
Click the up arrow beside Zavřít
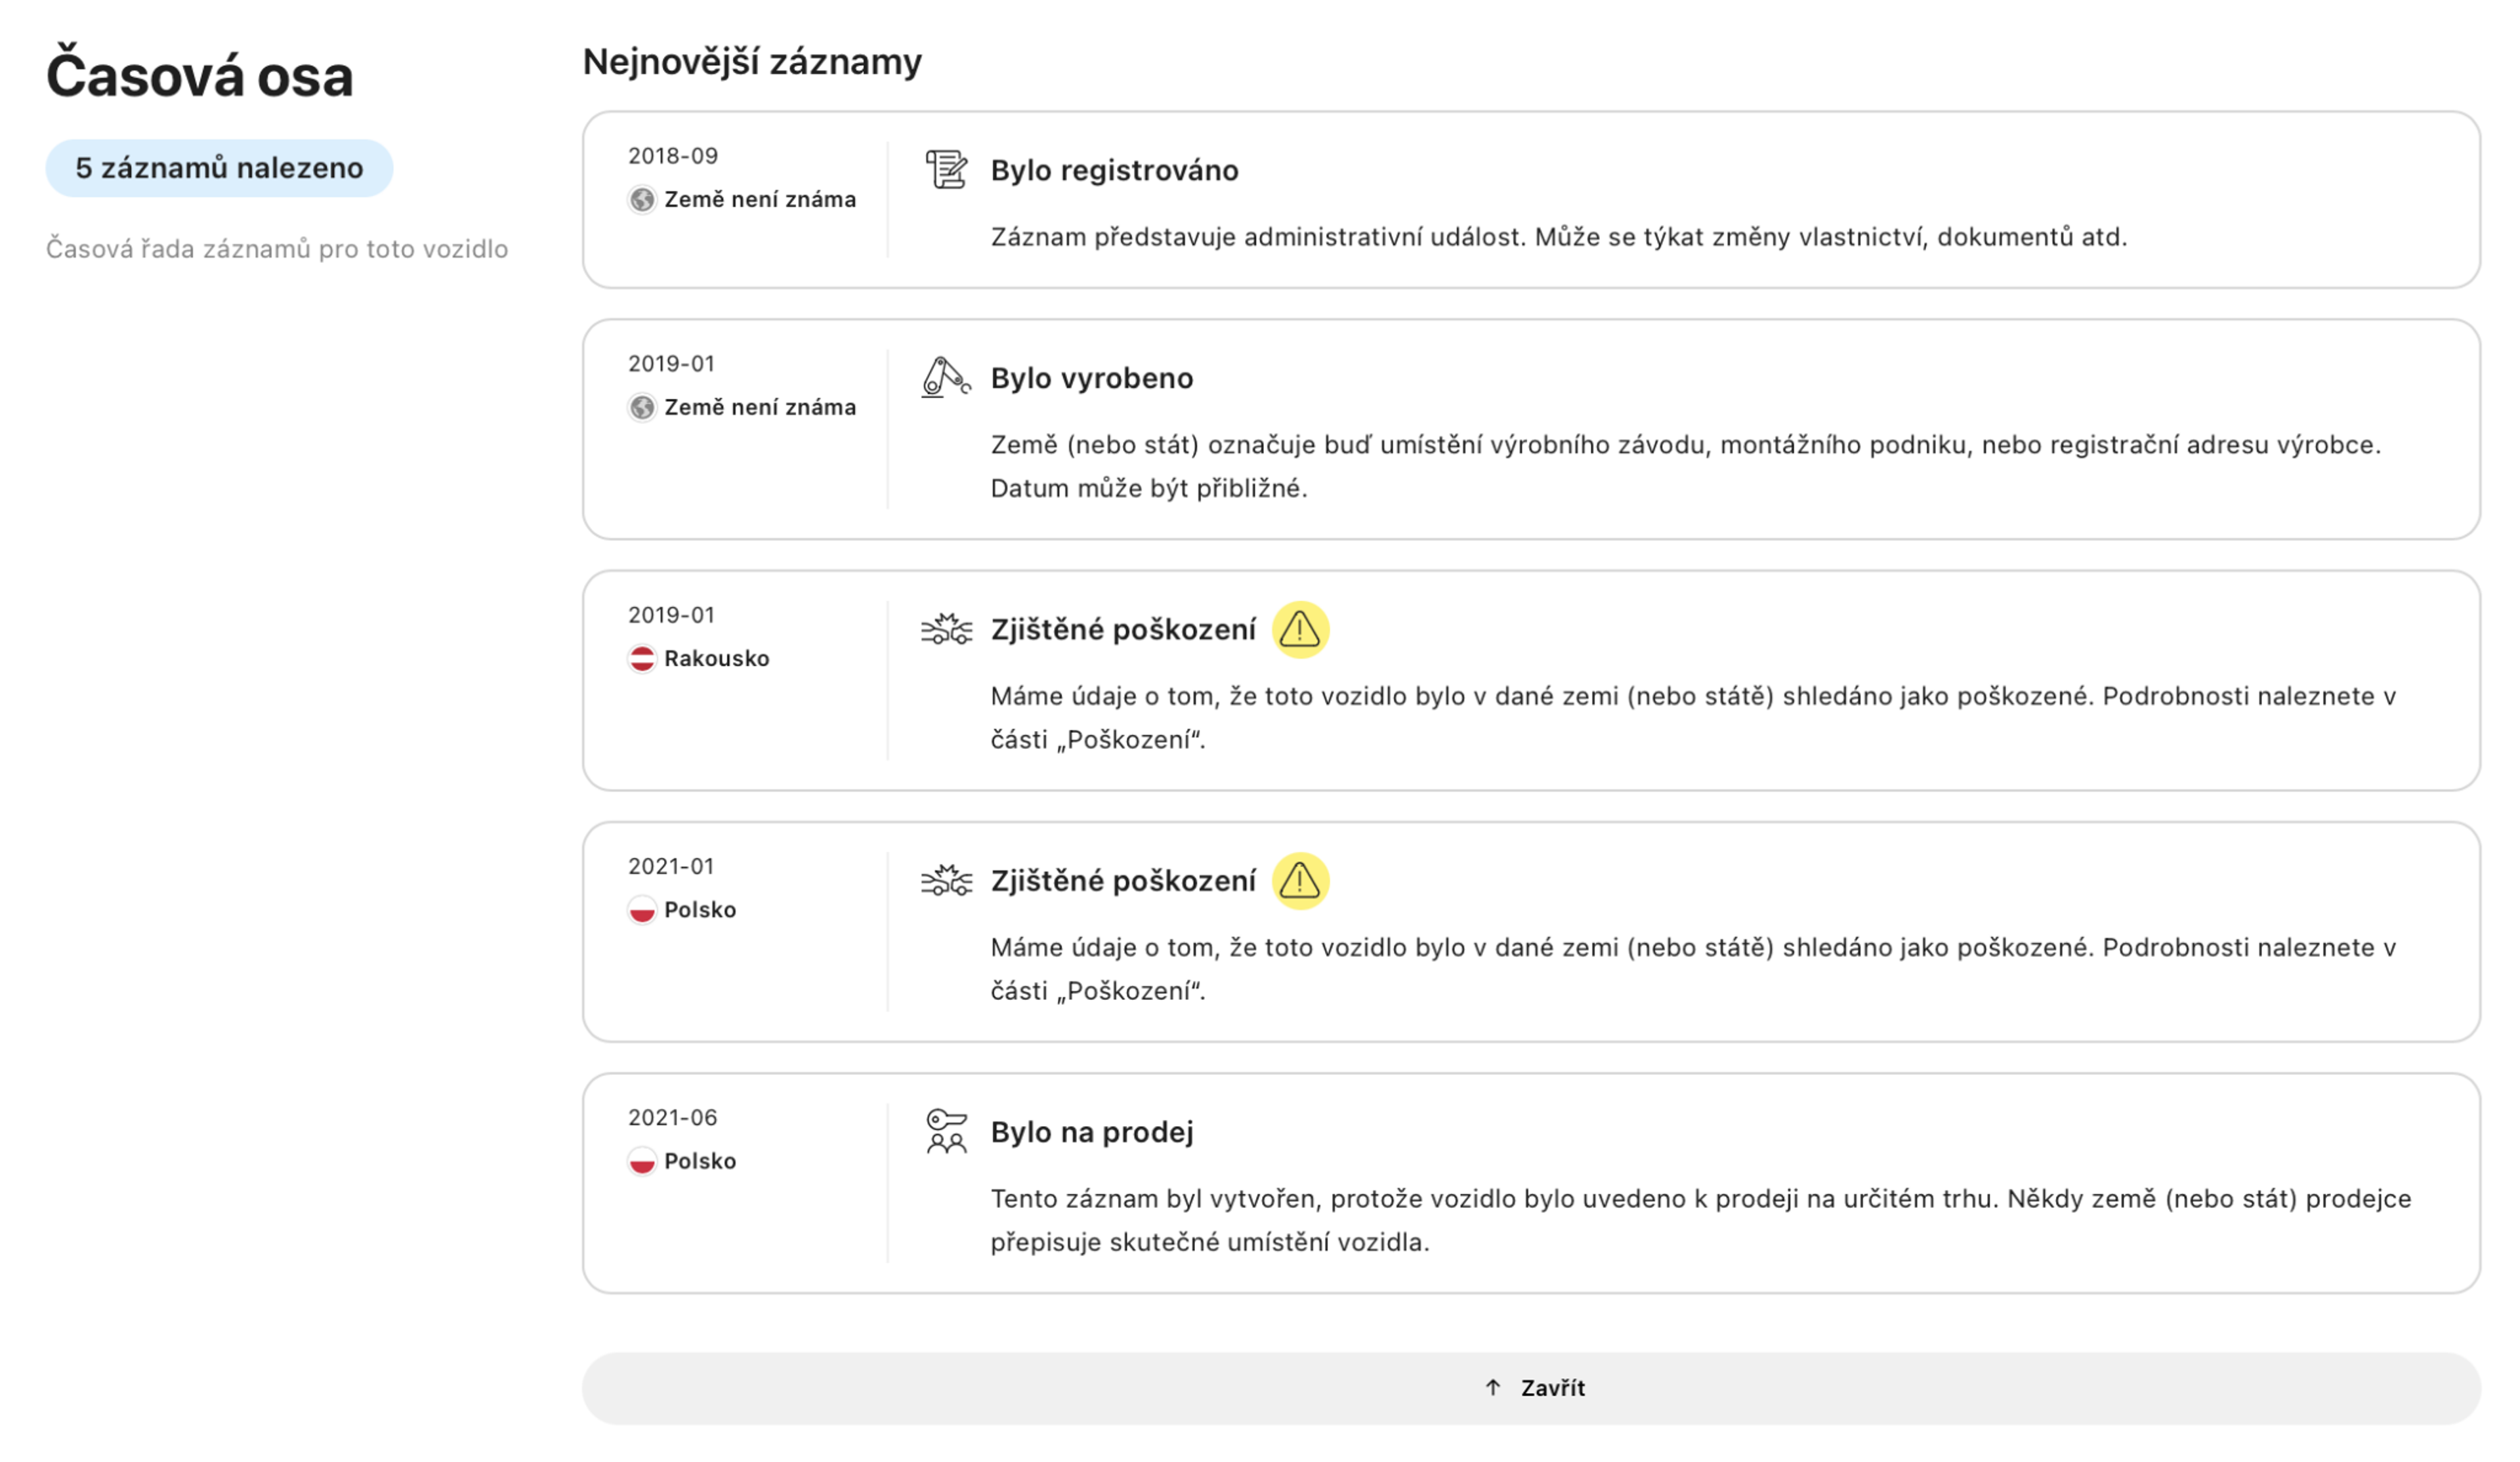coord(1492,1387)
